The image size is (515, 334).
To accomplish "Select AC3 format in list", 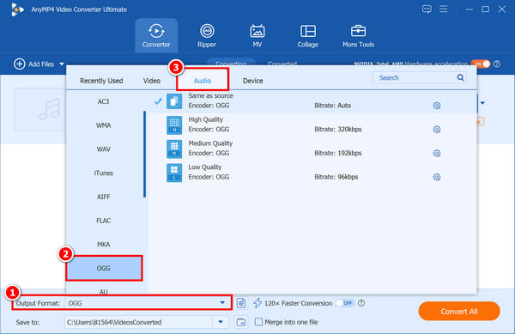I will 103,101.
